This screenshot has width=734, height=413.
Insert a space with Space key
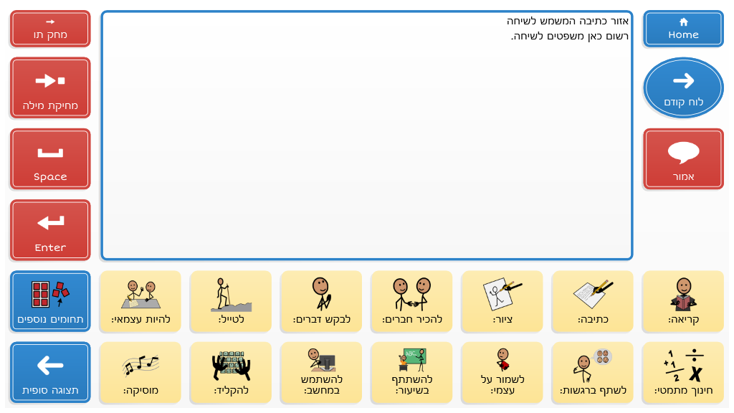point(50,158)
